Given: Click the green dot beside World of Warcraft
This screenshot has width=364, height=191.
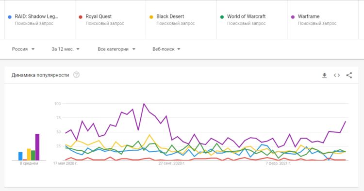Looking at the screenshot, I should [222, 17].
